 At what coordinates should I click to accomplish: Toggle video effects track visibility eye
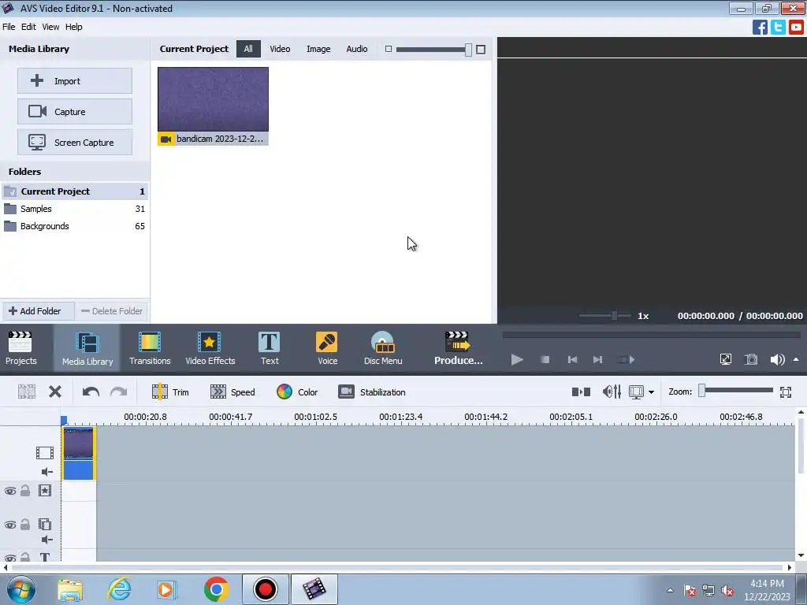[x=10, y=491]
